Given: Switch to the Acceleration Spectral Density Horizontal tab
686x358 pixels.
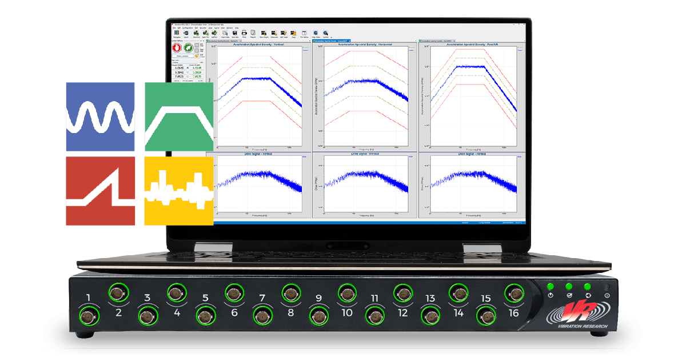Looking at the screenshot, I should click(332, 41).
